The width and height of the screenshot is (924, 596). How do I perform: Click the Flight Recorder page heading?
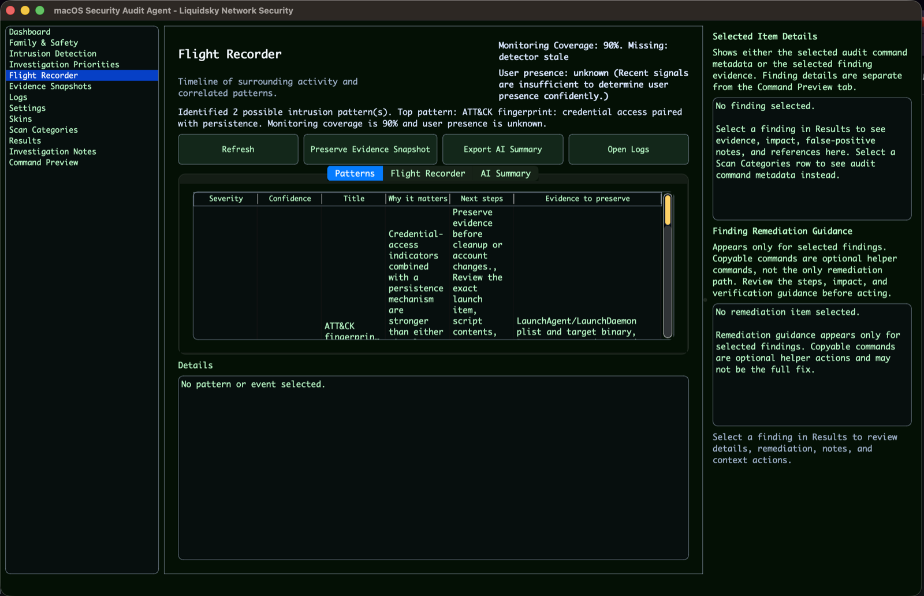click(x=230, y=54)
